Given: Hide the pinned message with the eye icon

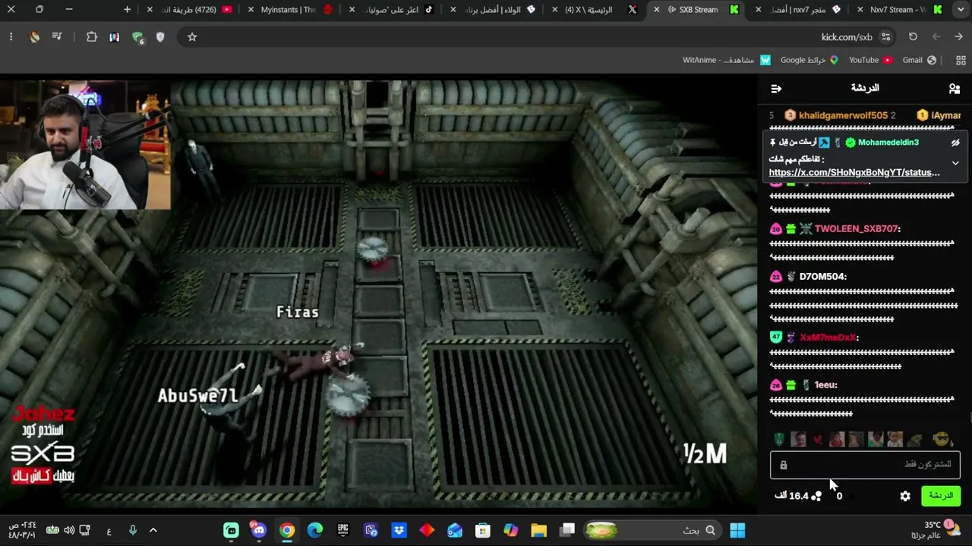Looking at the screenshot, I should pyautogui.click(x=955, y=143).
